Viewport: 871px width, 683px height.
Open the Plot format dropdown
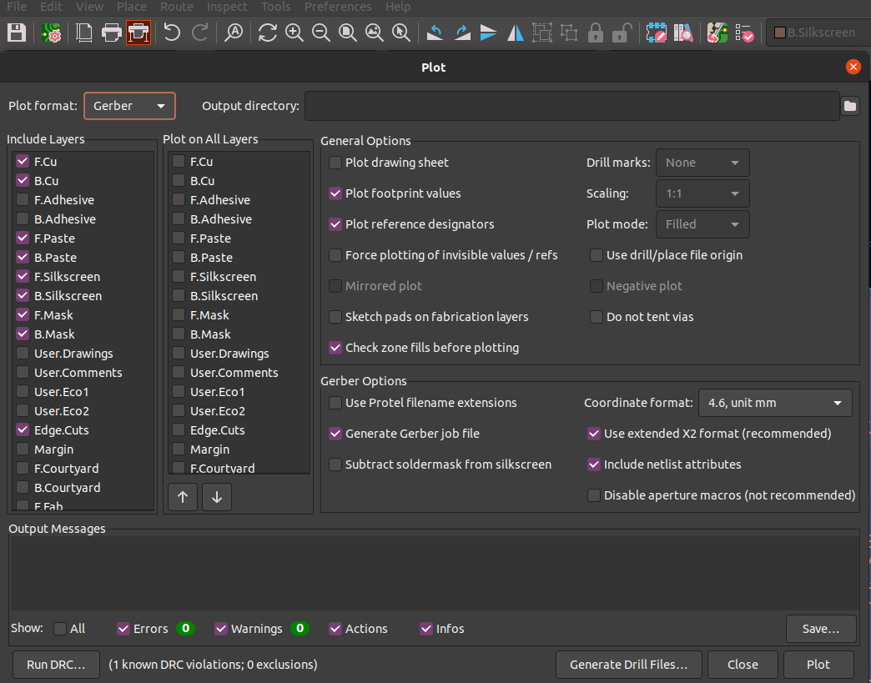129,106
